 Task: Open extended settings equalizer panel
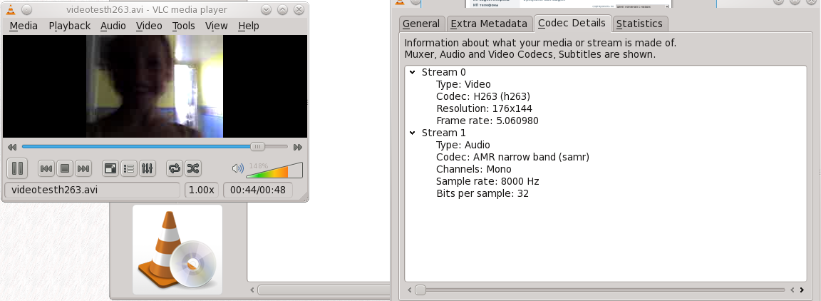pyautogui.click(x=148, y=168)
